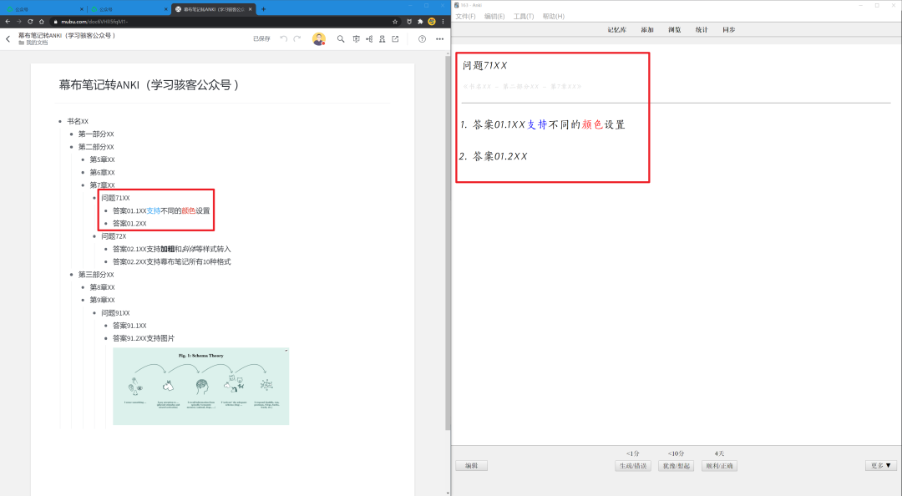The width and height of the screenshot is (902, 496).
Task: Open Mubu help question mark
Action: pyautogui.click(x=423, y=38)
